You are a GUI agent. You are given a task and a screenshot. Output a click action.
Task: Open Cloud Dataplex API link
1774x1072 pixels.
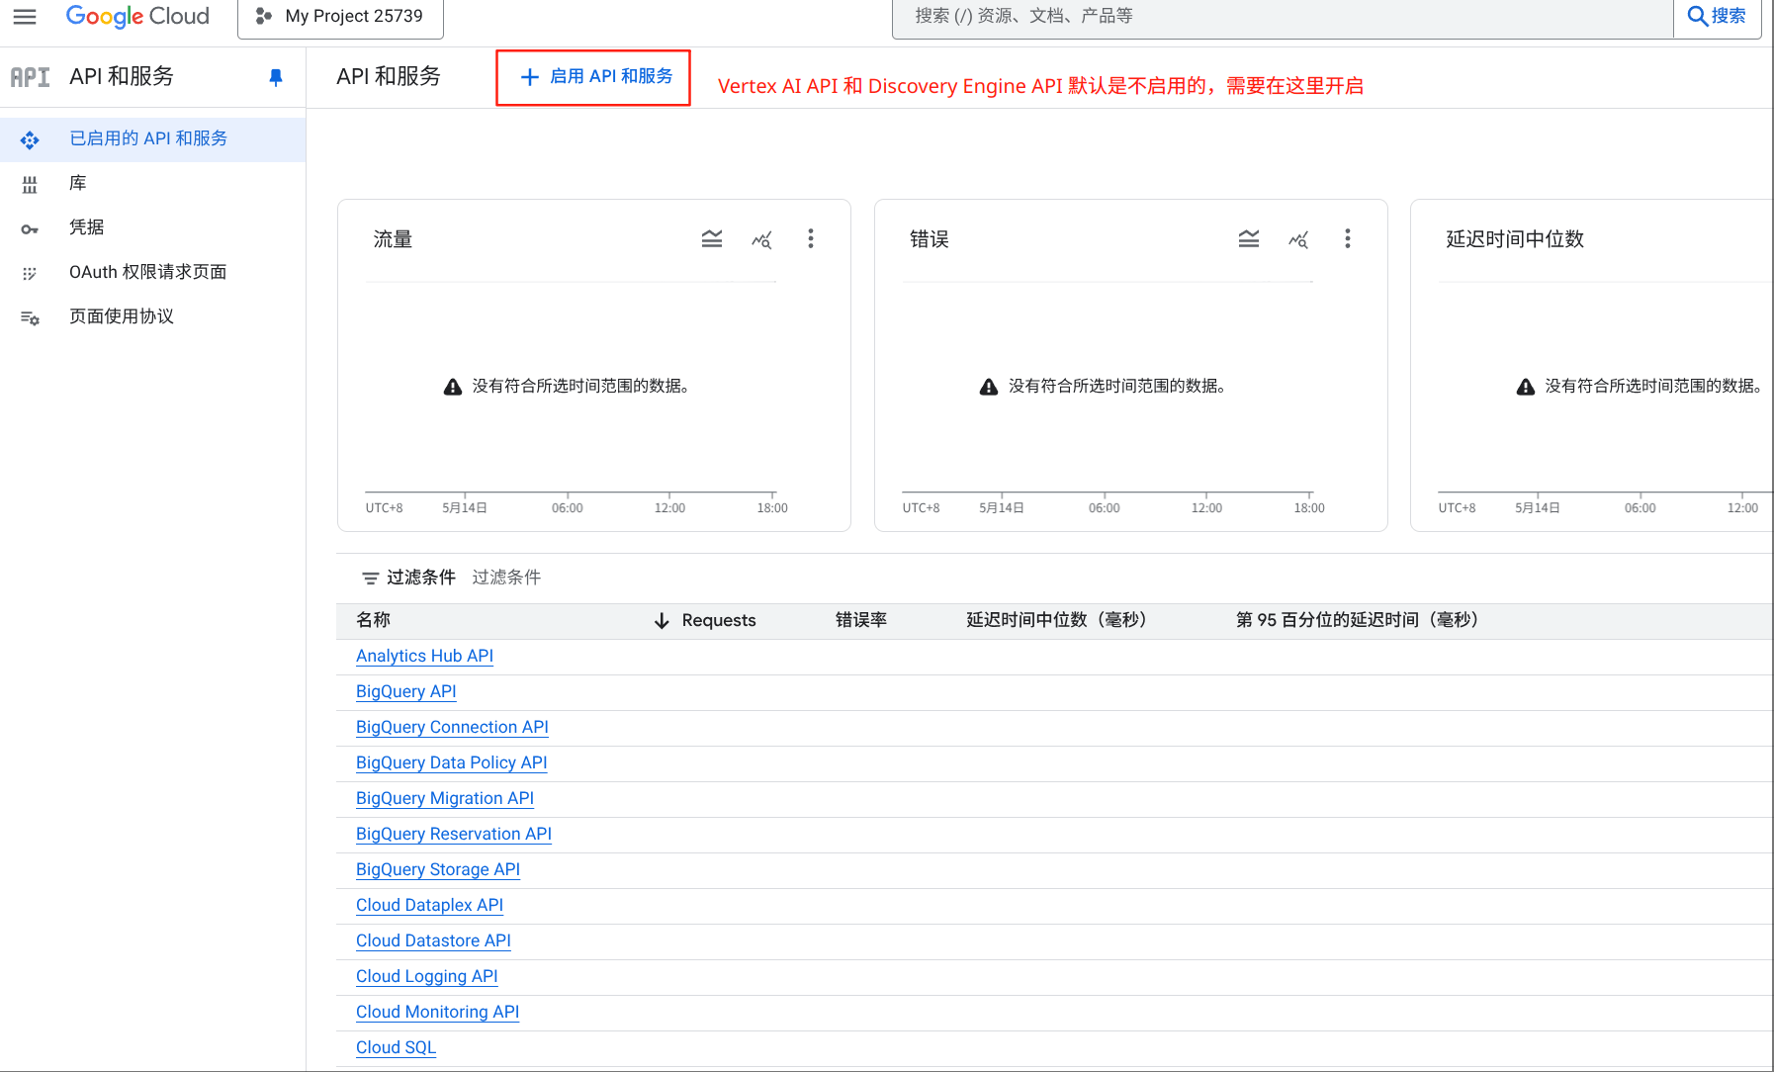click(429, 905)
